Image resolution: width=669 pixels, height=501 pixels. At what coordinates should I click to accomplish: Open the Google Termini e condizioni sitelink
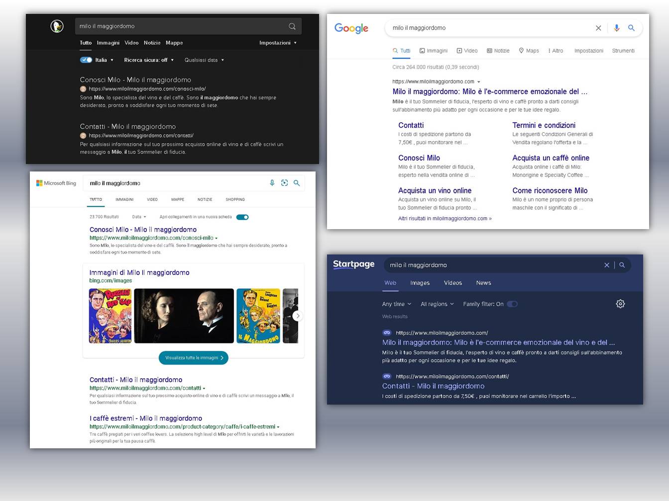click(544, 125)
